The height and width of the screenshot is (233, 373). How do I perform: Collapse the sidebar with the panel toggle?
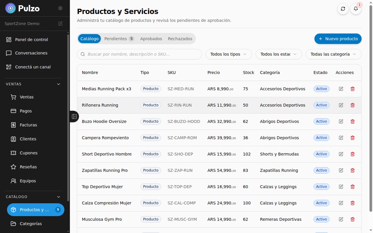[x=74, y=116]
